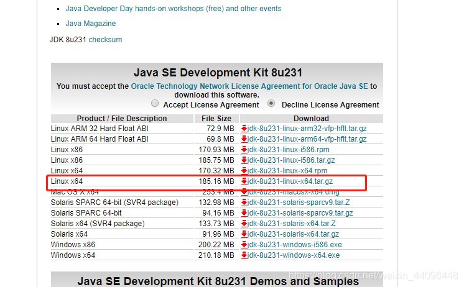Download jdk-8u231-solaris-sparcv9.tar.gz

[300, 213]
